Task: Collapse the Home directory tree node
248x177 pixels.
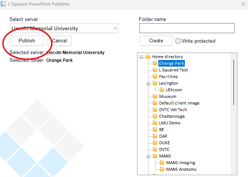Action: pos(141,57)
